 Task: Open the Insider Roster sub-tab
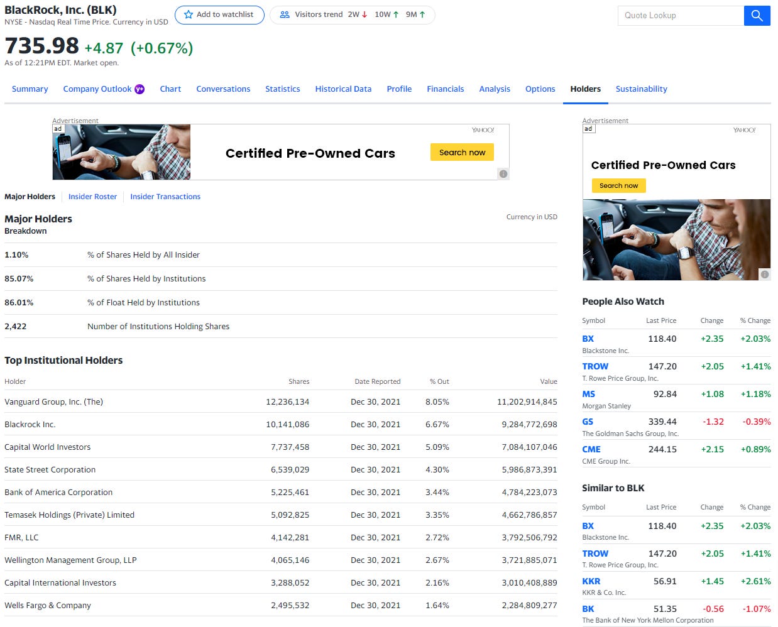tap(92, 197)
